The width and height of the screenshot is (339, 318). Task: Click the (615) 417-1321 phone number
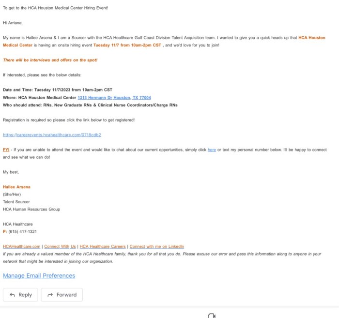coord(22,231)
